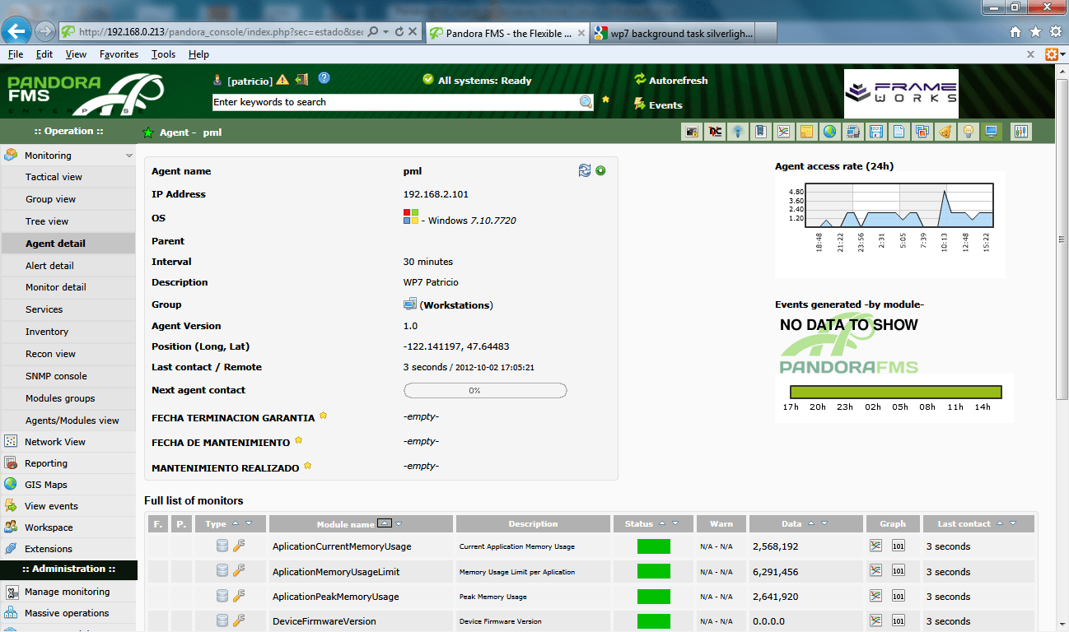The height and width of the screenshot is (632, 1069).
Task: Click the blue antenna toolbar icon
Action: pos(739,131)
